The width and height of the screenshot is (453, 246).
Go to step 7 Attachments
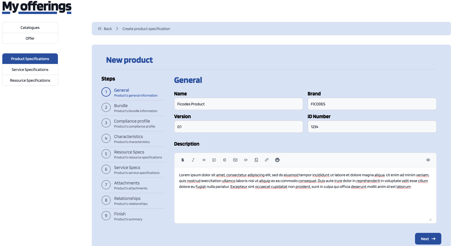pyautogui.click(x=133, y=185)
